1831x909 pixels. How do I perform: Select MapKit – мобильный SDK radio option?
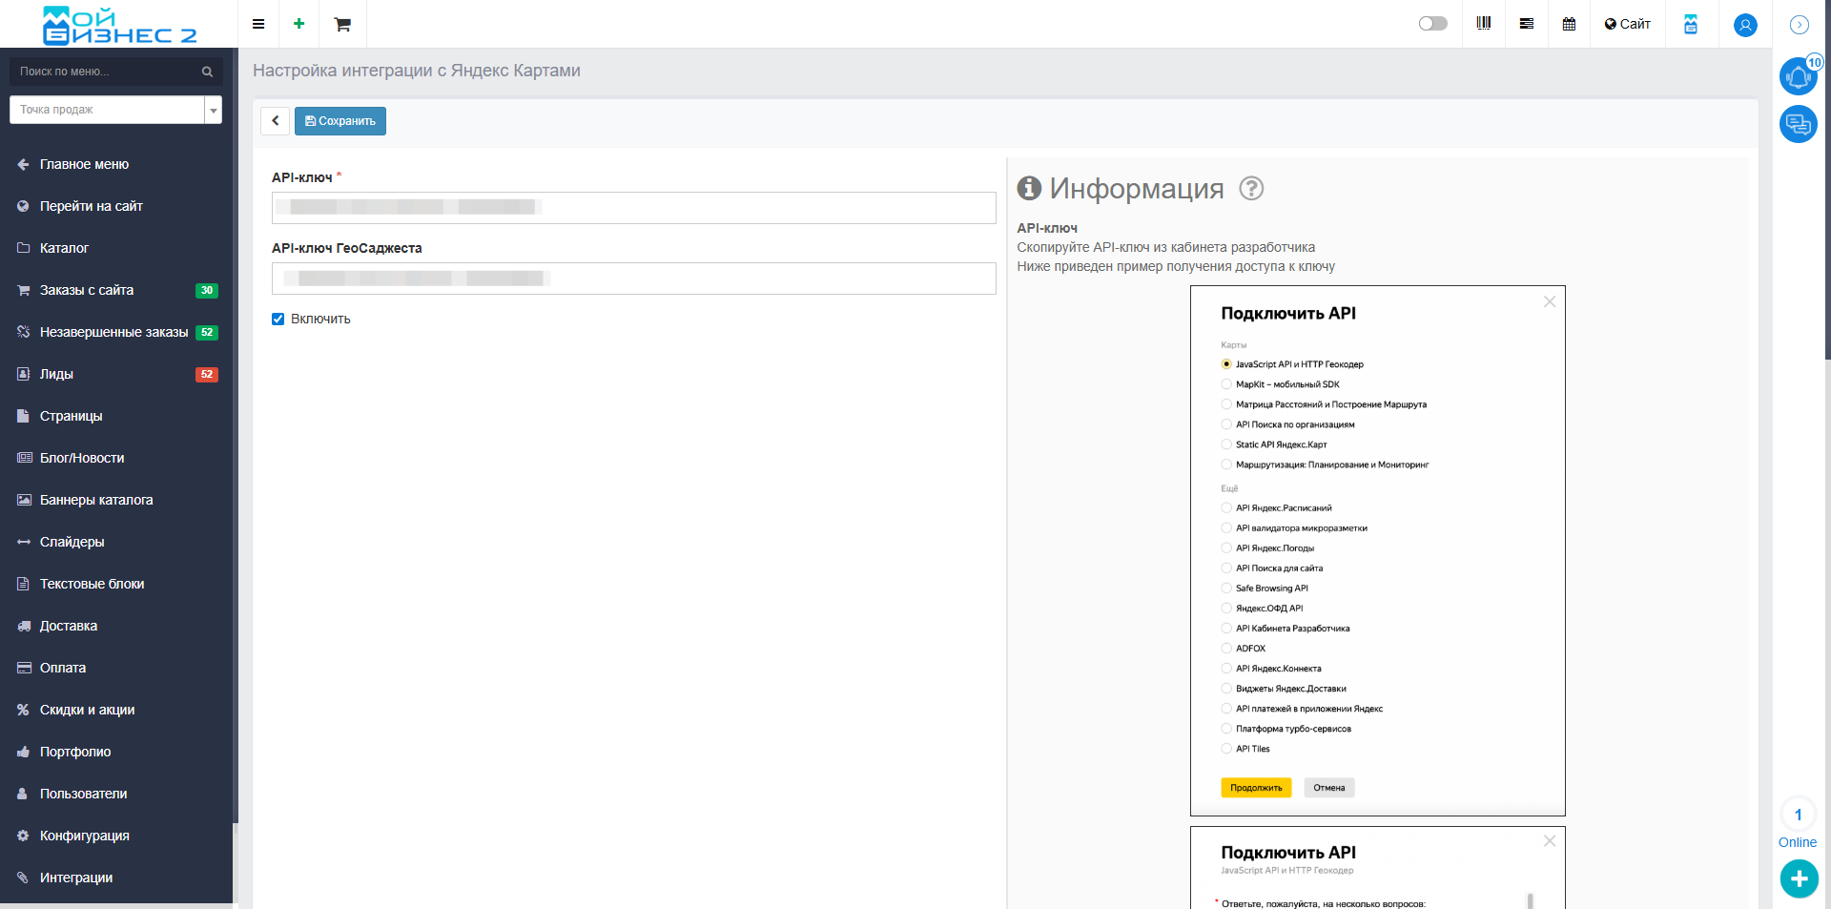[x=1226, y=384]
